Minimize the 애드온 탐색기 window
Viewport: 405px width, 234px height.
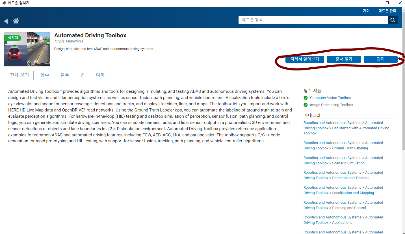point(374,3)
